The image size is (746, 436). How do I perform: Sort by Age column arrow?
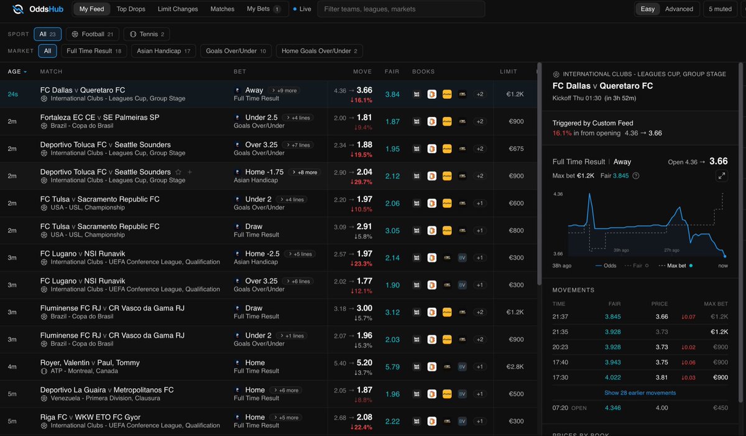coord(25,72)
